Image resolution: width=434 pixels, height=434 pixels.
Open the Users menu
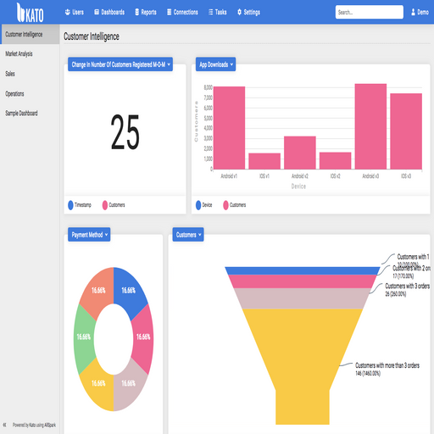pos(75,12)
